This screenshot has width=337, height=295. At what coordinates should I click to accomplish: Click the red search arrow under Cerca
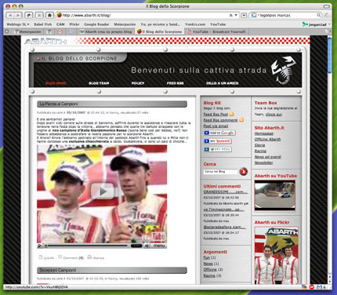coord(243,172)
